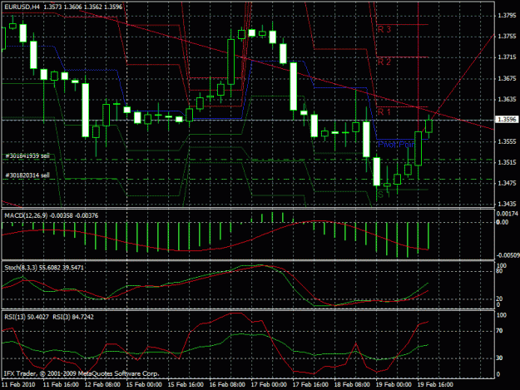
Task: Click the 17 Feb 16:00 time label
Action: point(310,384)
